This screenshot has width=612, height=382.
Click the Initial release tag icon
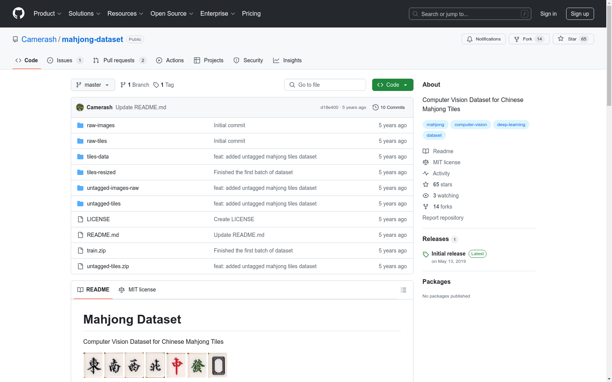426,254
